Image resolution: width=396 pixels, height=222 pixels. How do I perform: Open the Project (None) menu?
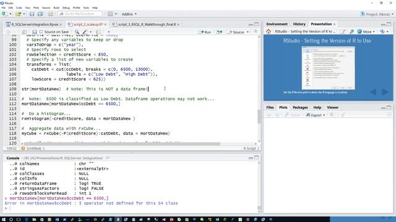click(377, 14)
